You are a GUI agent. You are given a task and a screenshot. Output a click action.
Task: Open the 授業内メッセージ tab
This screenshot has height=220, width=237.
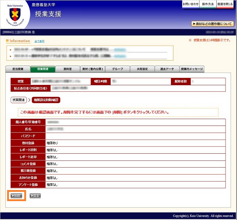pos(192,69)
